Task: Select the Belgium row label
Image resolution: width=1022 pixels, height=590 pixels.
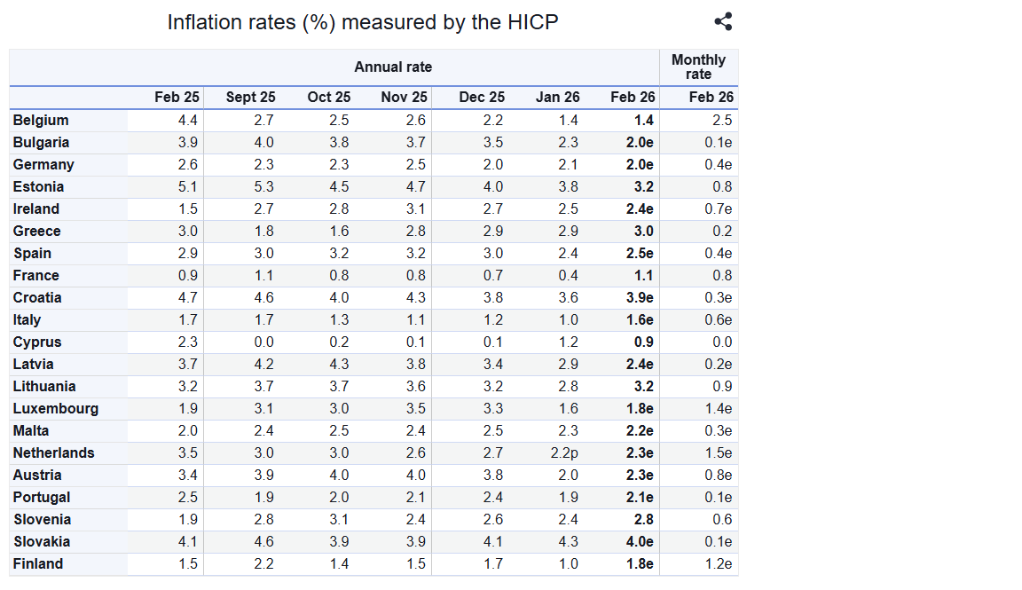Action: [x=41, y=121]
